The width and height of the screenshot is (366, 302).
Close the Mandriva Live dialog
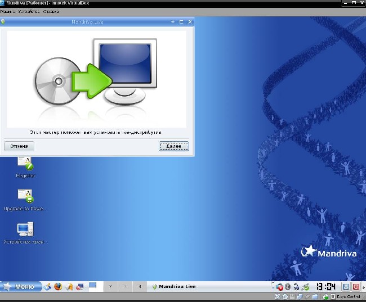tap(190, 22)
